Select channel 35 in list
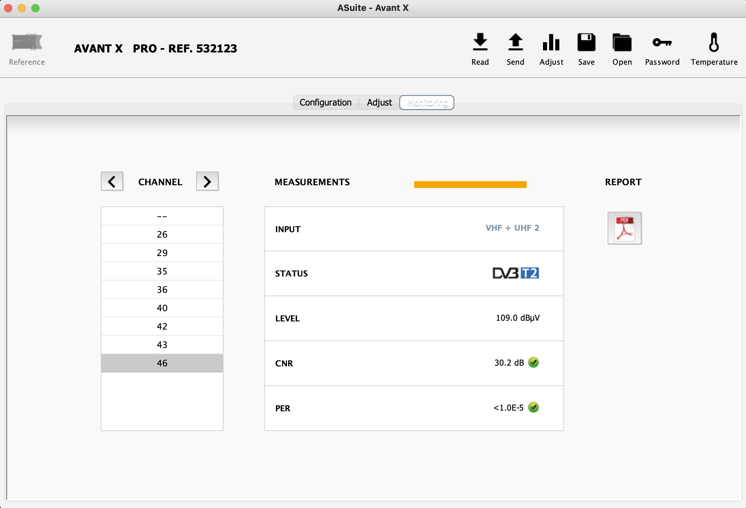Image resolution: width=746 pixels, height=508 pixels. (162, 271)
